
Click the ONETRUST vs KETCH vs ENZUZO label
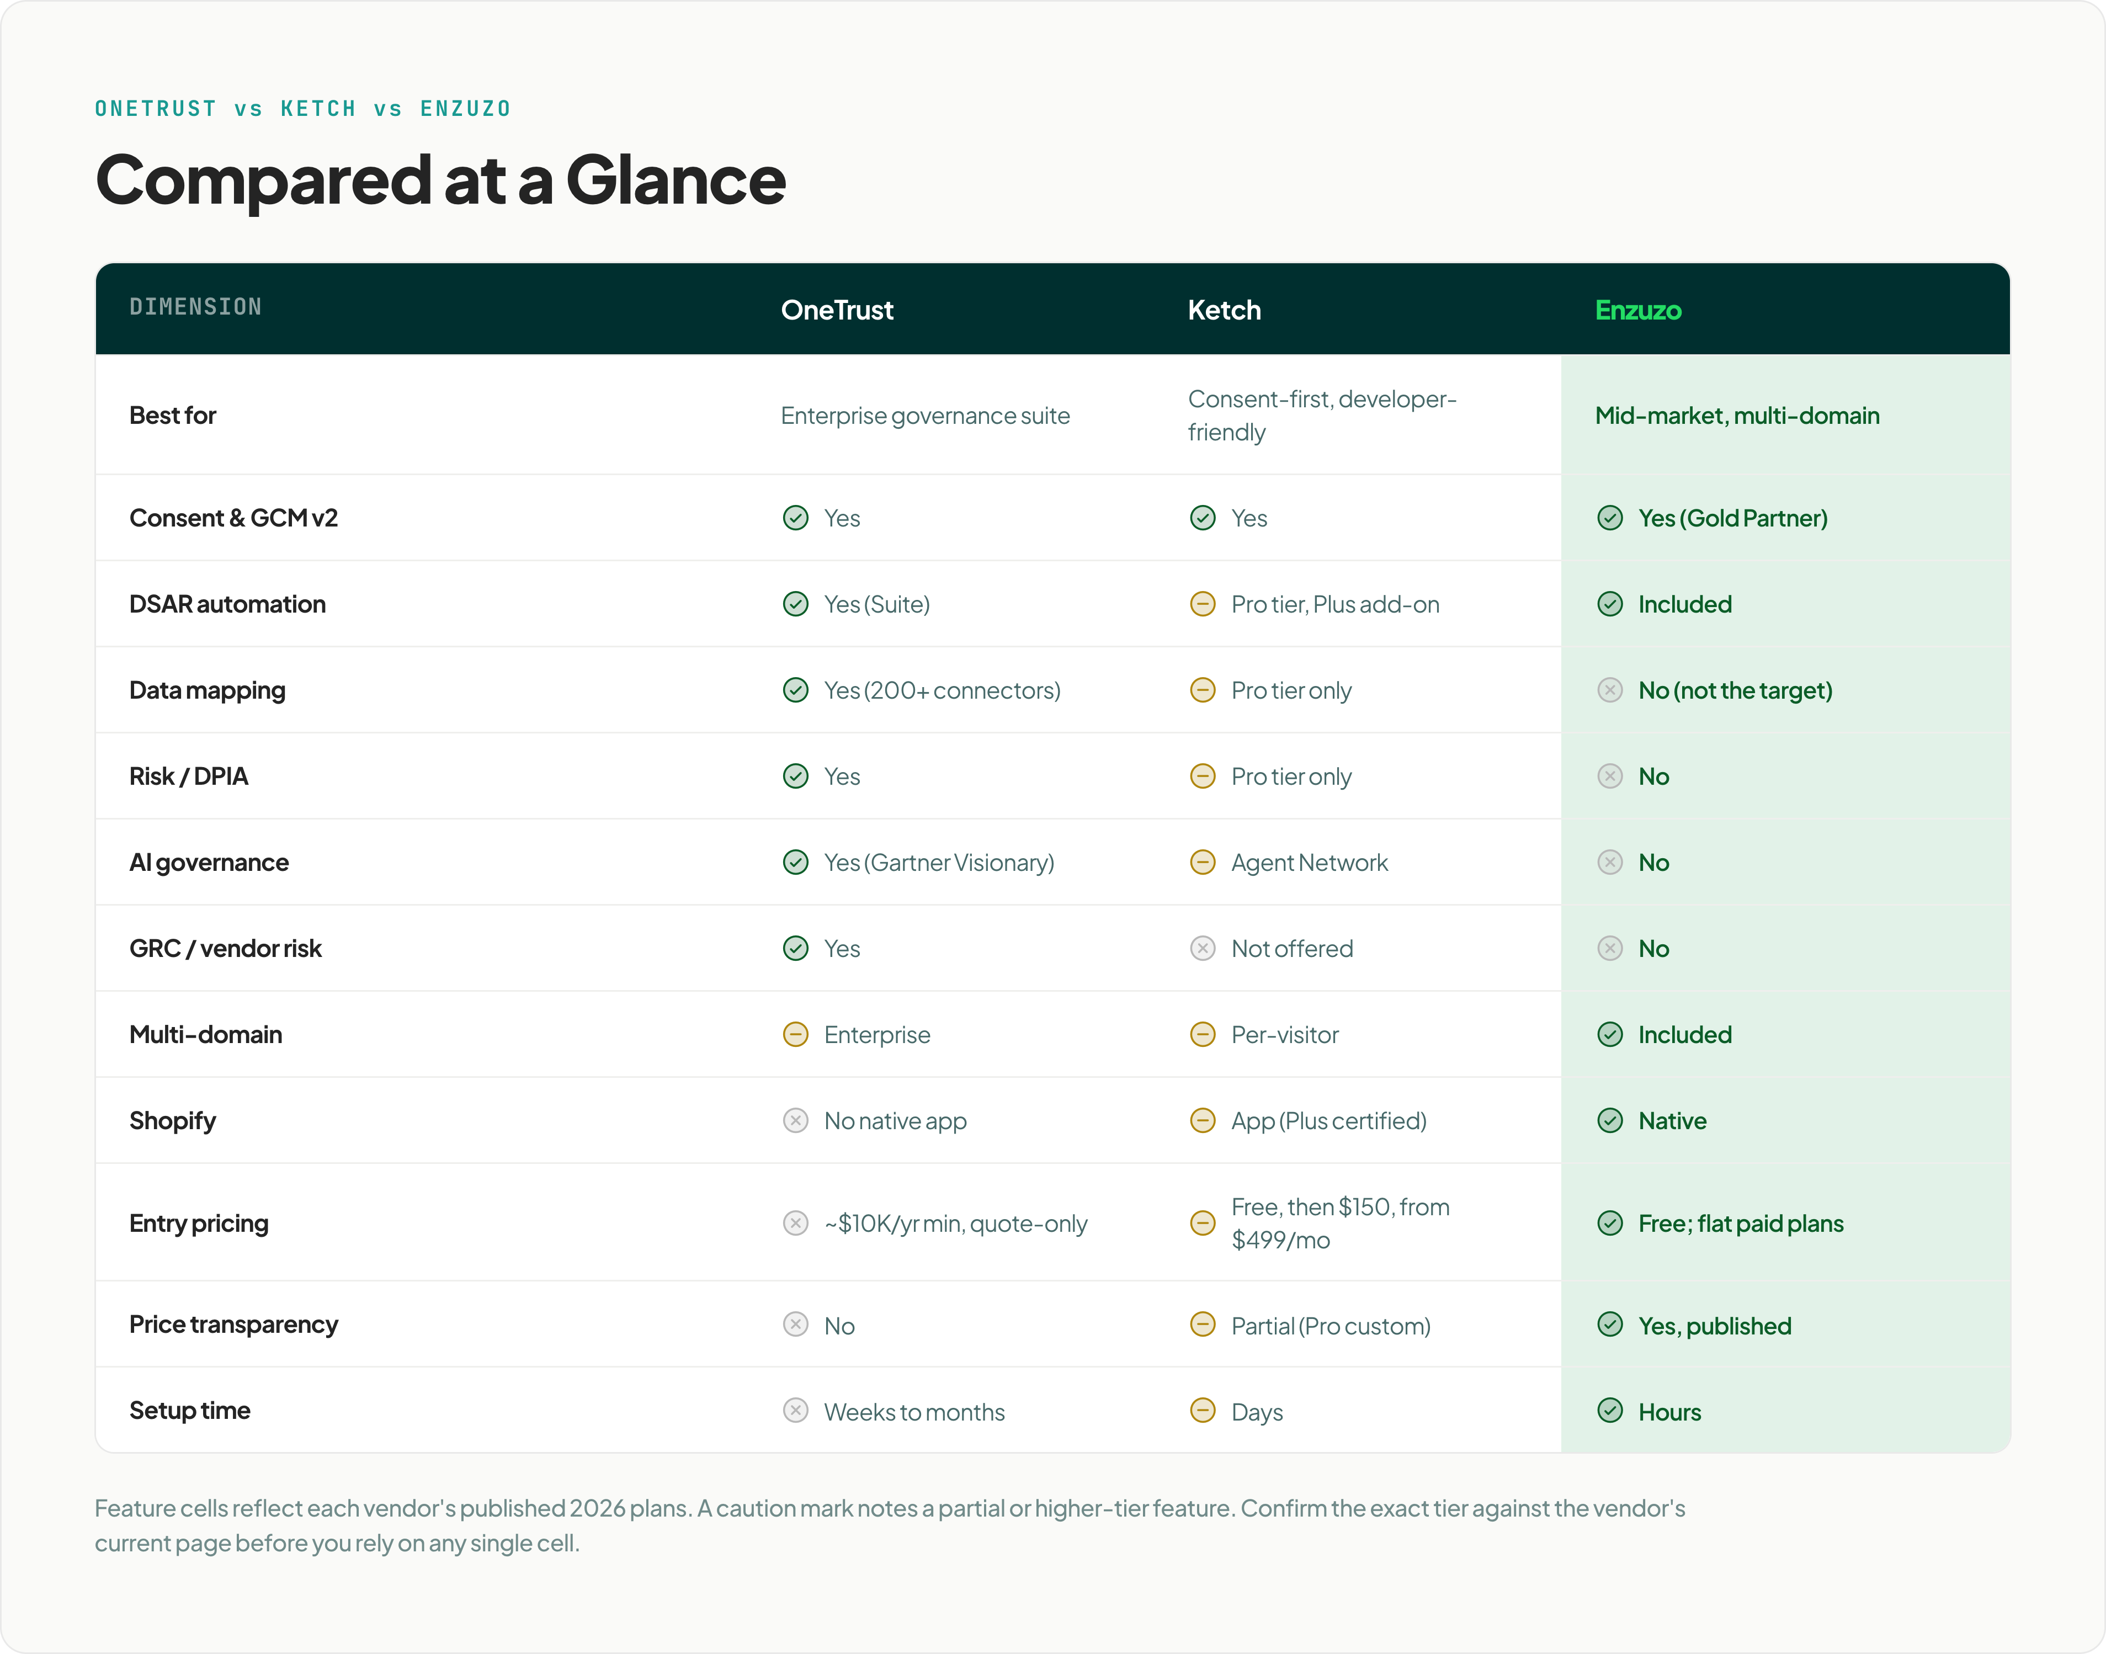tap(303, 109)
